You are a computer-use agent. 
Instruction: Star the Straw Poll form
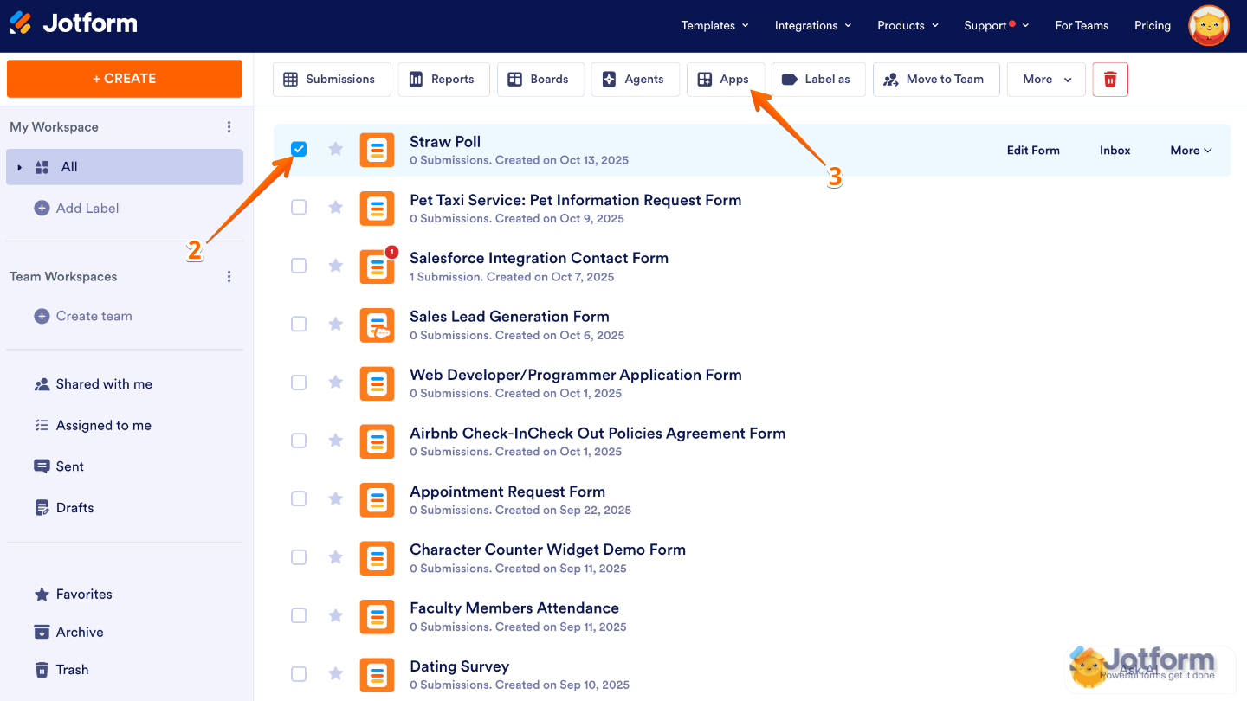(x=336, y=149)
